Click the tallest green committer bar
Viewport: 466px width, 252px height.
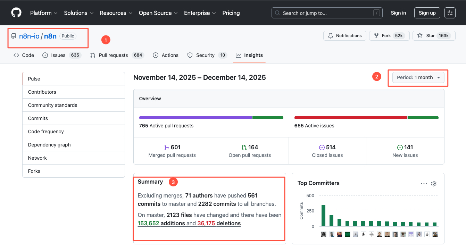323,216
